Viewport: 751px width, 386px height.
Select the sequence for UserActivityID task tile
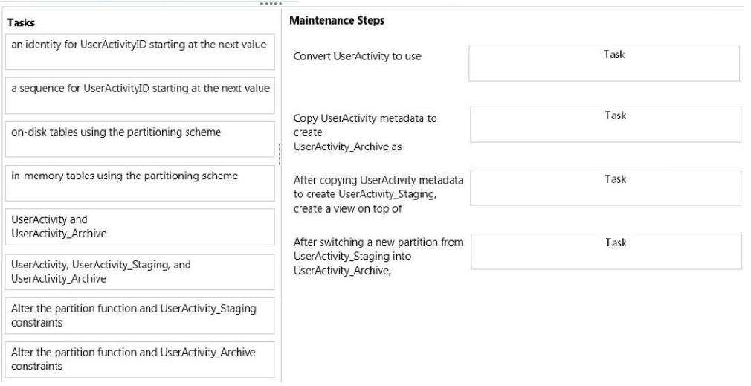[140, 96]
